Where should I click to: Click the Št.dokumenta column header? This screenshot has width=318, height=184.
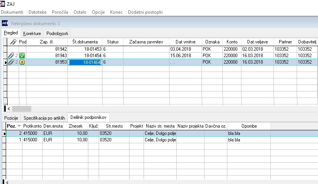click(x=85, y=42)
